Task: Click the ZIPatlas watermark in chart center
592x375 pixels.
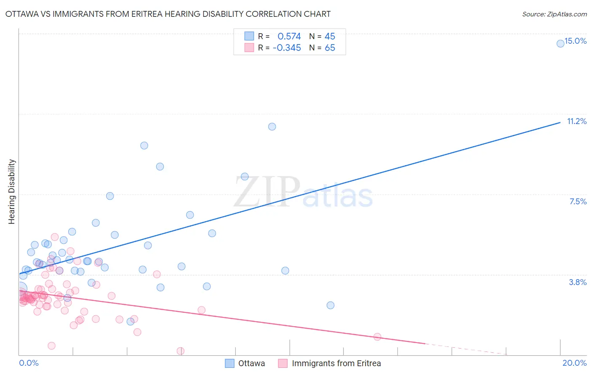Action: point(303,192)
